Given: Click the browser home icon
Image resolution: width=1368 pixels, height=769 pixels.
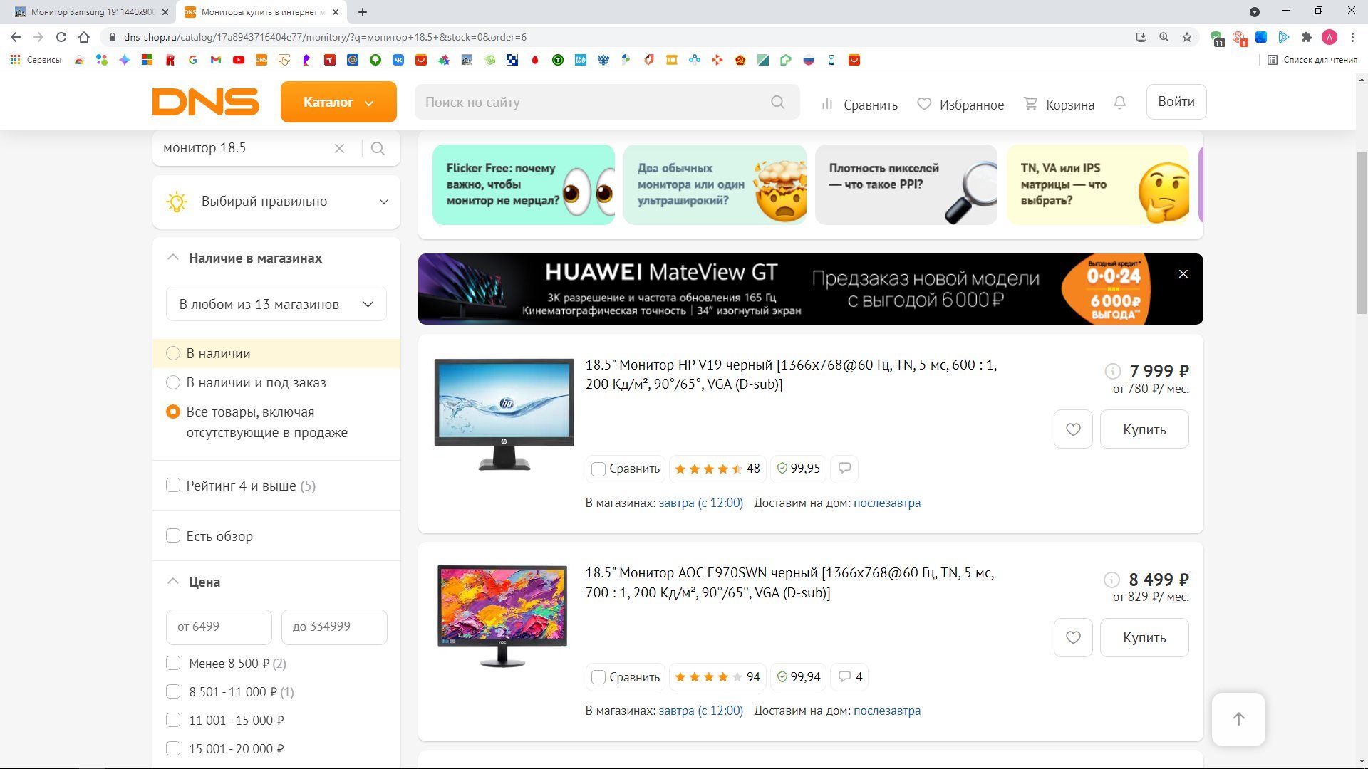Looking at the screenshot, I should pyautogui.click(x=84, y=37).
